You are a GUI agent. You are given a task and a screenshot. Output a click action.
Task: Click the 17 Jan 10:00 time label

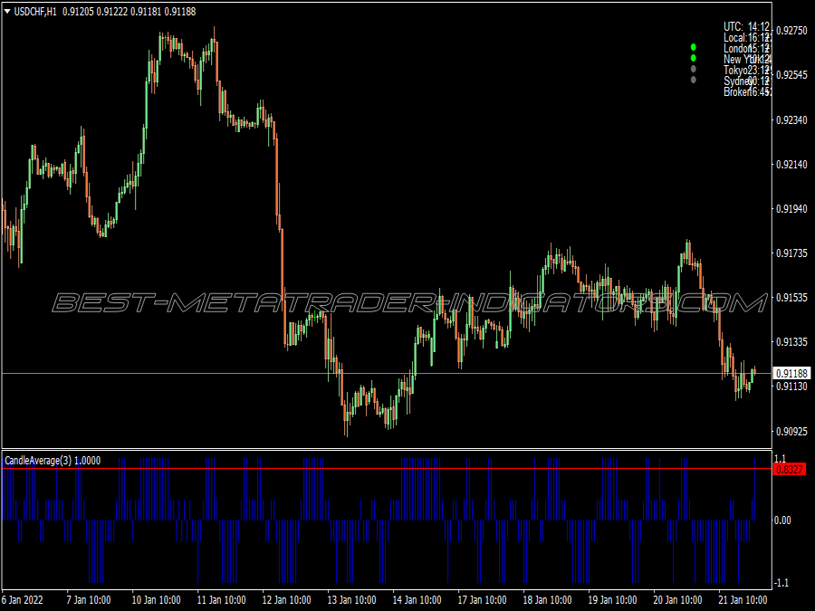(482, 599)
